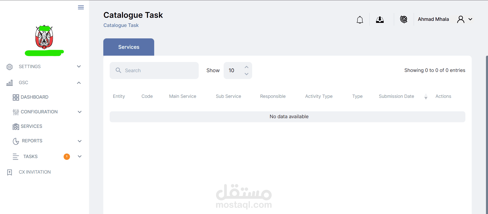Click the Tasks list icon

point(16,157)
